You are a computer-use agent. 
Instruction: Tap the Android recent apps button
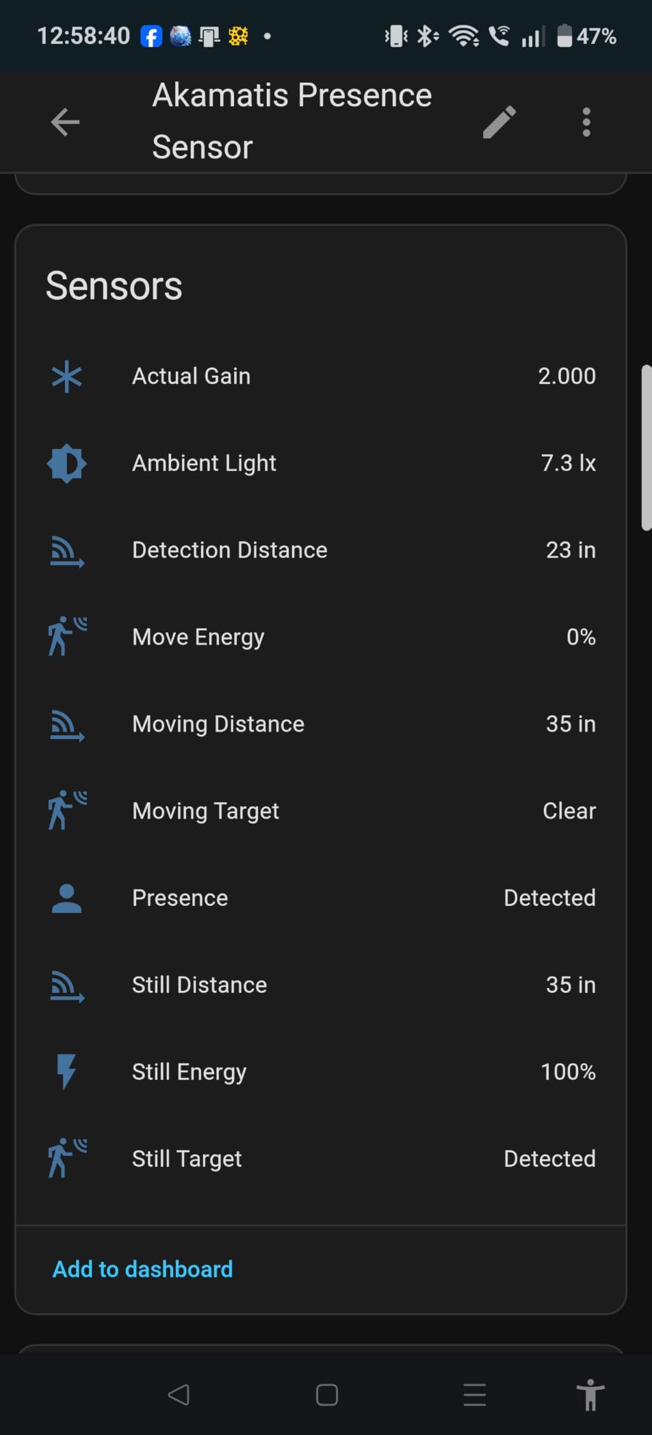click(475, 1395)
